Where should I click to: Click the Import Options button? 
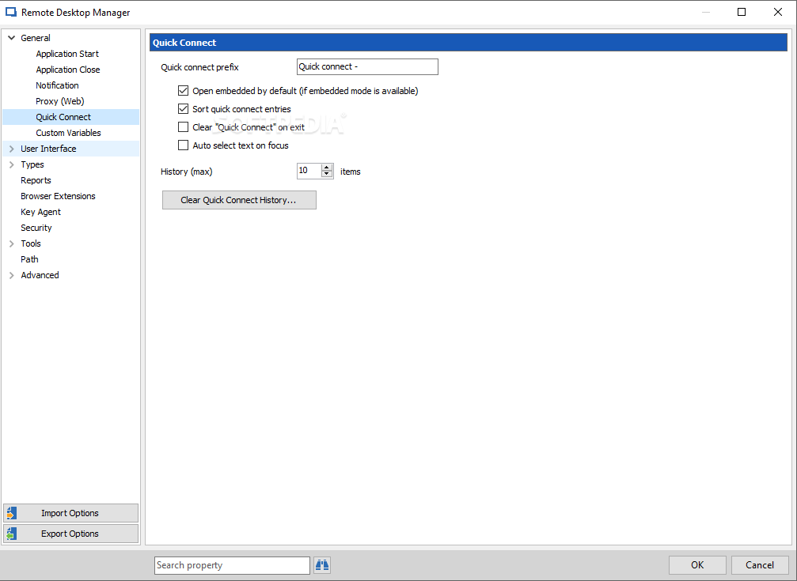(70, 513)
